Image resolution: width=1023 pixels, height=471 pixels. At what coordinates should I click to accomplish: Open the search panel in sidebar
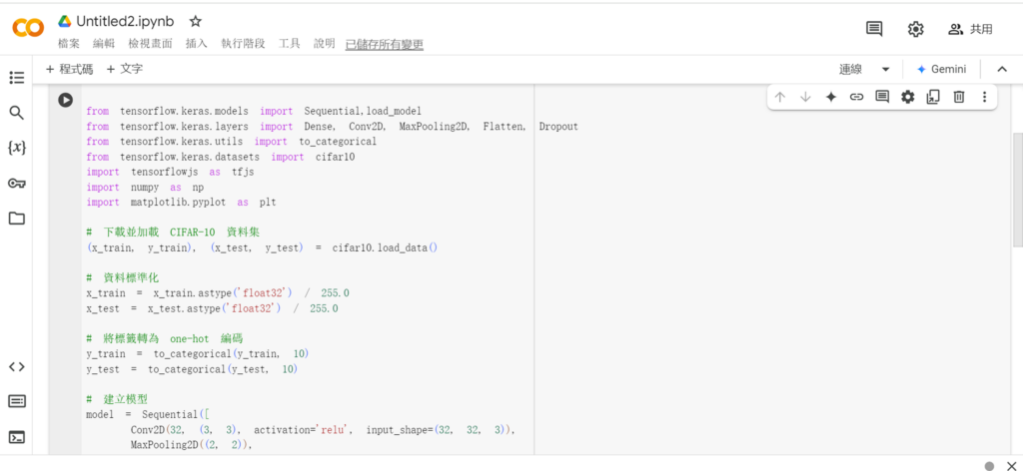[16, 113]
